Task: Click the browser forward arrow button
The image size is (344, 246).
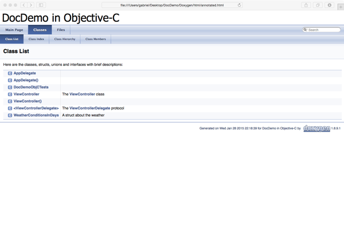Action: point(31,5)
